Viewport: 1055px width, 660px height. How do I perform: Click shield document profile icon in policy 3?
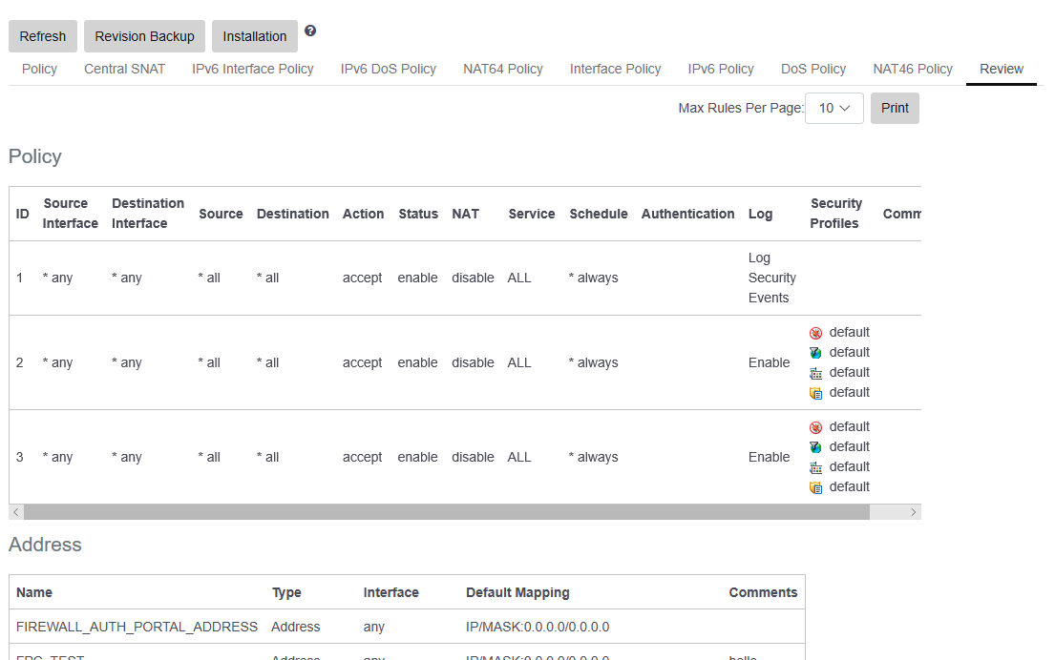[815, 487]
